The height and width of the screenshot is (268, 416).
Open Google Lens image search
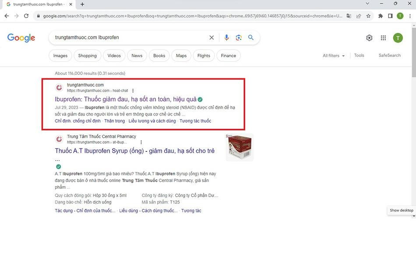click(x=239, y=38)
